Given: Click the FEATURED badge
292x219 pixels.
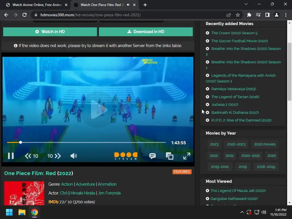Looking at the screenshot, I should coord(182,172).
